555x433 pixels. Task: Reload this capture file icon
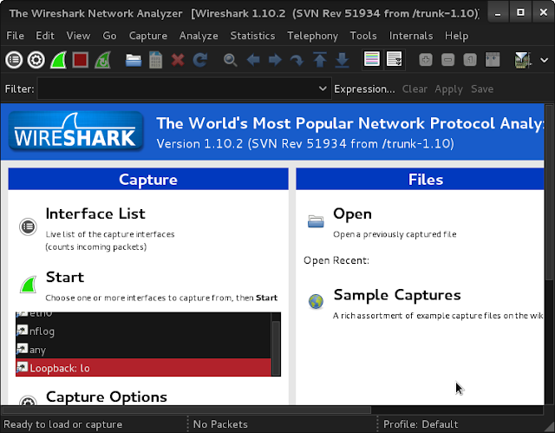(200, 60)
